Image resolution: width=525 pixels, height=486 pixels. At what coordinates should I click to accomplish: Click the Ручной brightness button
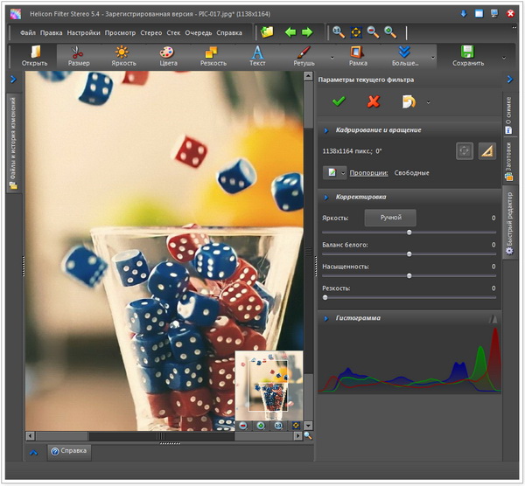390,218
